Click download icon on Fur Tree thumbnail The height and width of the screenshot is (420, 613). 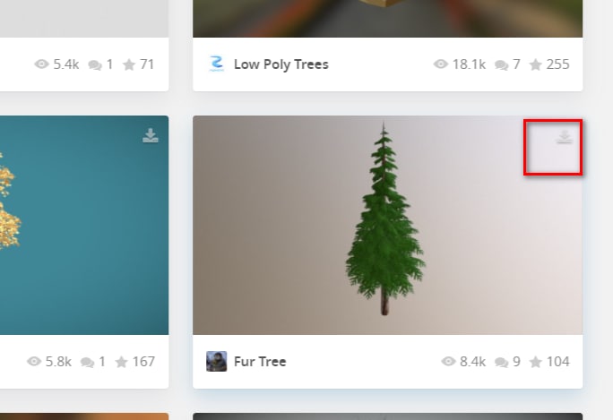[564, 137]
